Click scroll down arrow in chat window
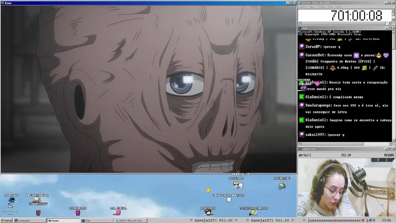 (x=394, y=140)
